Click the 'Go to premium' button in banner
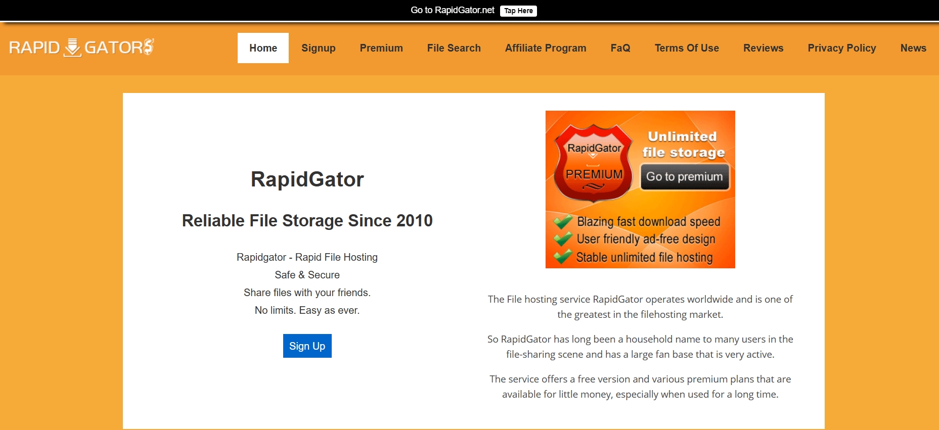The height and width of the screenshot is (430, 939). point(685,177)
